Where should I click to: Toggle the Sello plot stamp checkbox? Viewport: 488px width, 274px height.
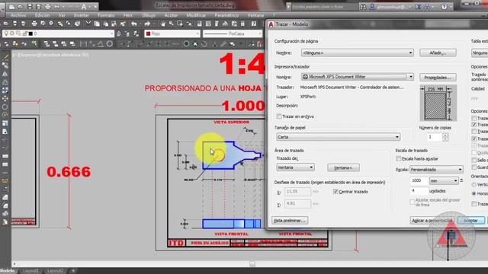[474, 160]
